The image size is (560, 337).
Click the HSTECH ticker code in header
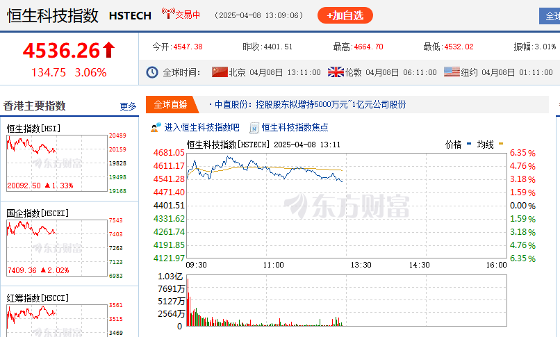tap(130, 16)
